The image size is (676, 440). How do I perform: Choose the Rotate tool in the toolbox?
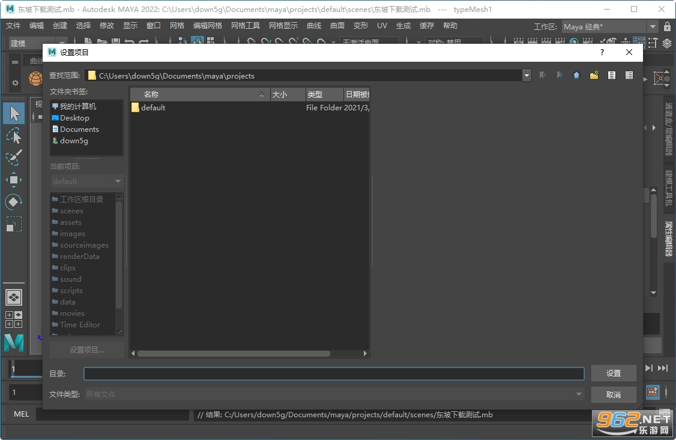tap(14, 202)
